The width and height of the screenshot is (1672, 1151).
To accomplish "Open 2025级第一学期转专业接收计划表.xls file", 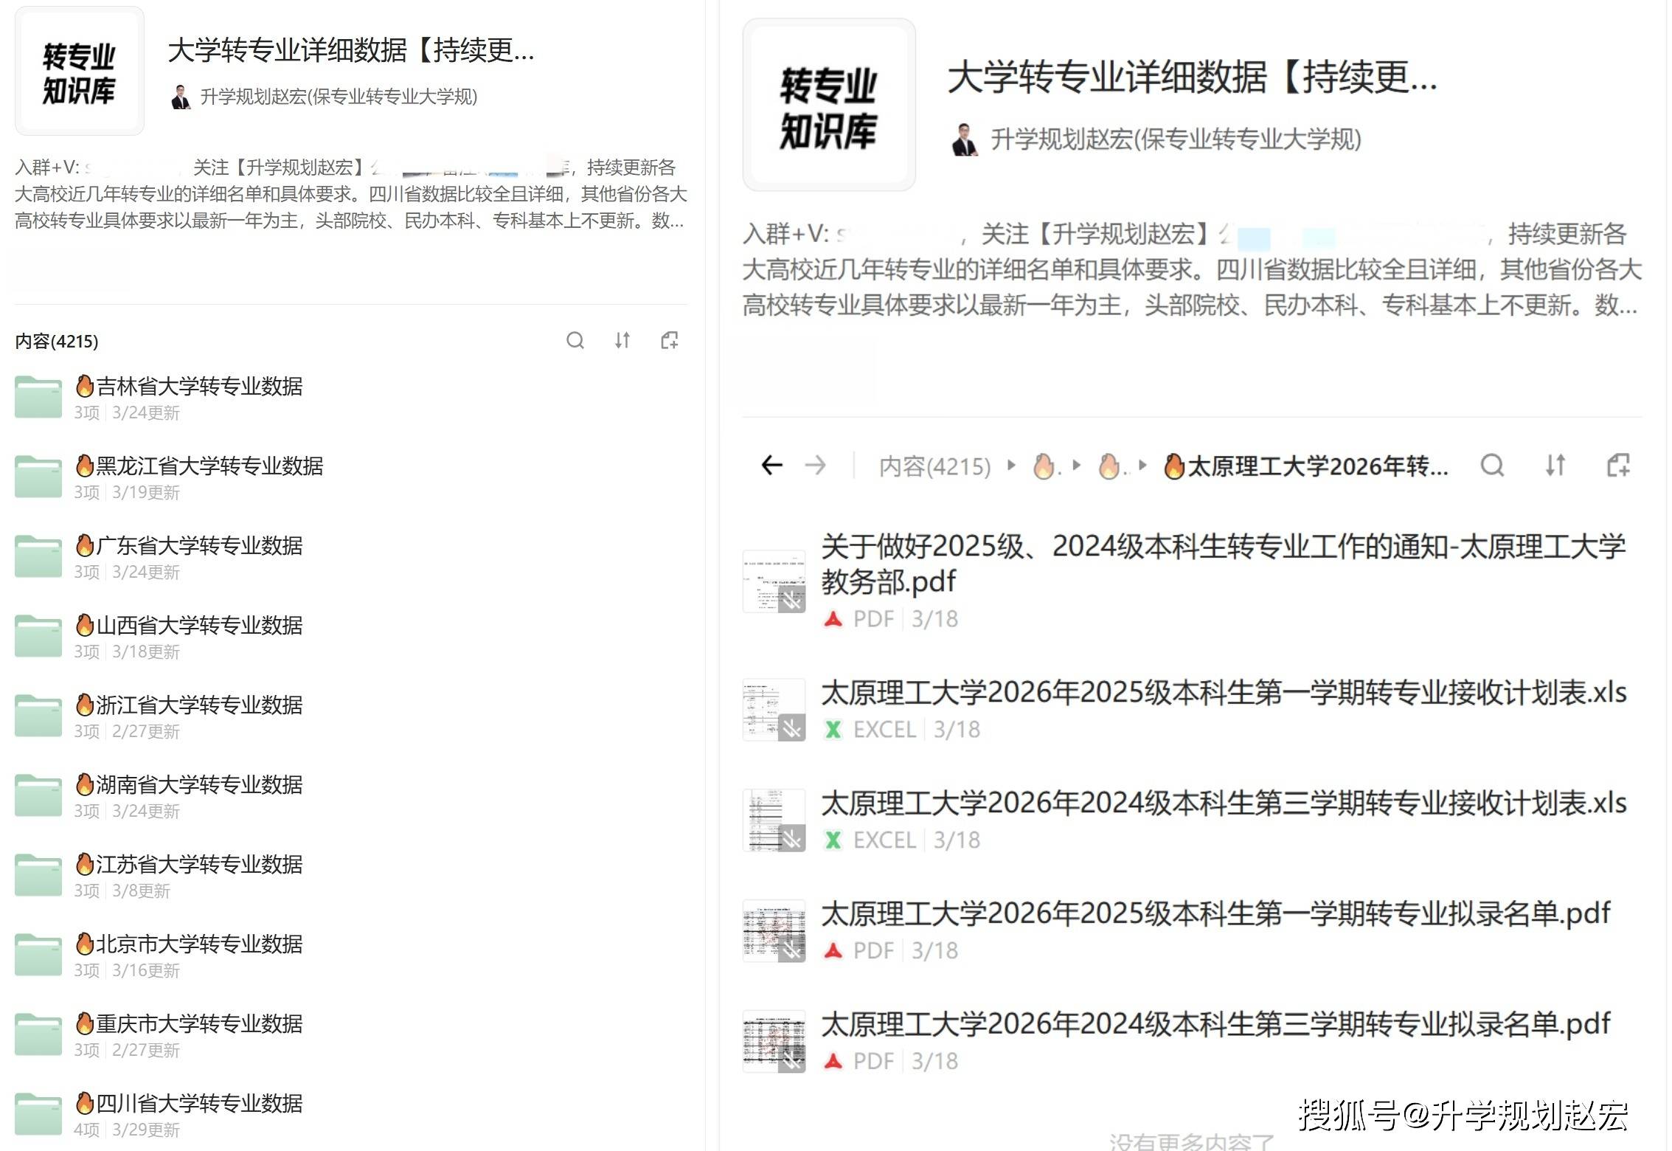I will click(1223, 693).
